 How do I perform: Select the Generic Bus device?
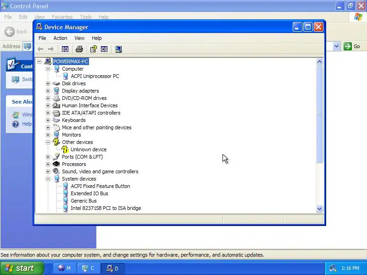[83, 201]
